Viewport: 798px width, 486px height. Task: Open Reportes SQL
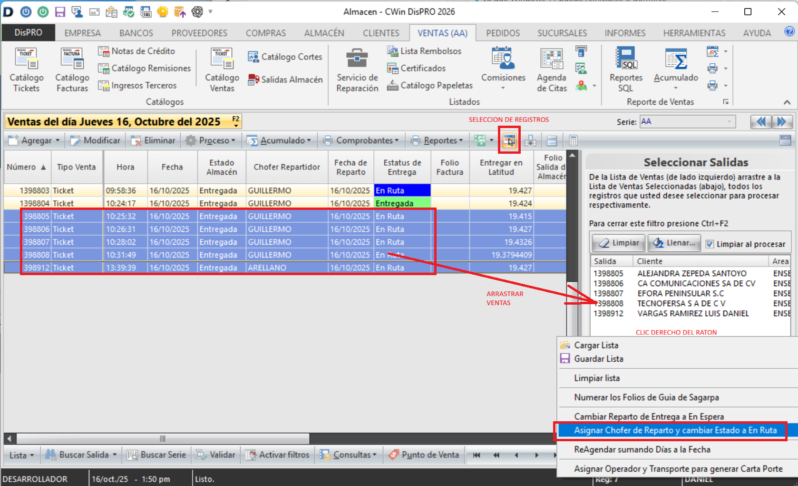point(626,60)
